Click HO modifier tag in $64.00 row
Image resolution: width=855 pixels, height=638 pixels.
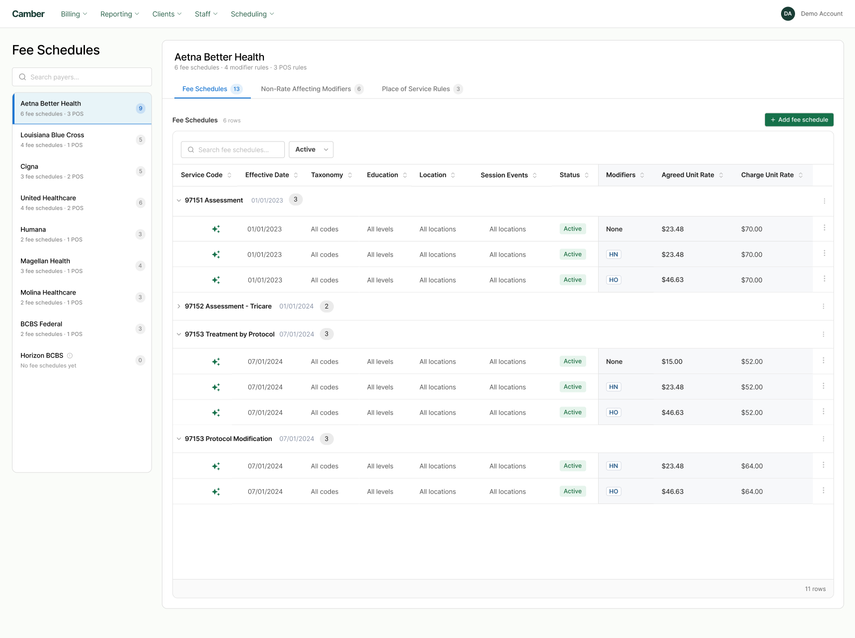(614, 491)
